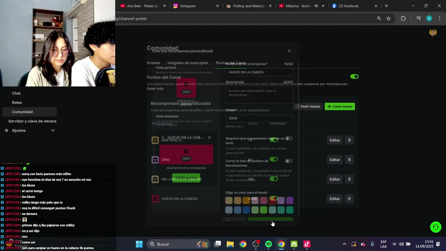
Task: Delete the SENTADILLA reward with trash icon
Action: coord(349,140)
